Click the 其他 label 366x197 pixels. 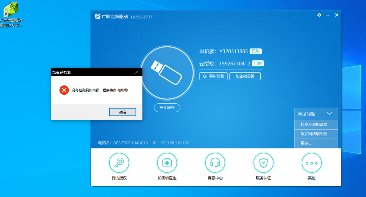coord(312,178)
